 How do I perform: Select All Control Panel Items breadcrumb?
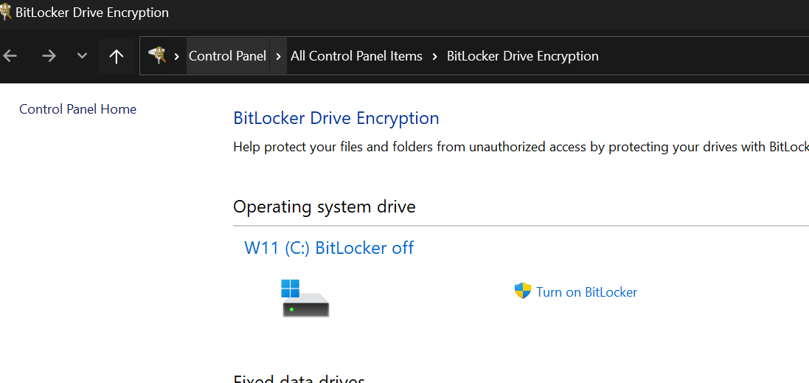pos(356,56)
